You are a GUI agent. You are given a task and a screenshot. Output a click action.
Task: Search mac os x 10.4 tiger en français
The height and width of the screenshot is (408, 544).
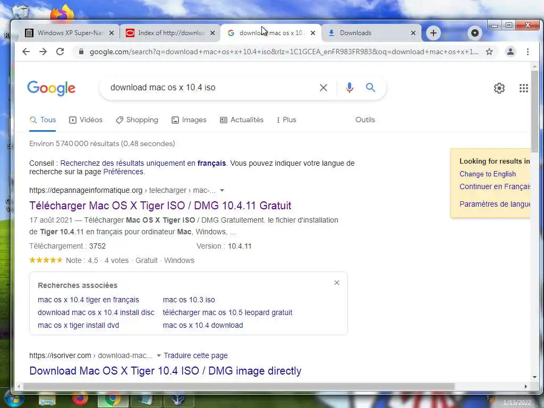[89, 300]
